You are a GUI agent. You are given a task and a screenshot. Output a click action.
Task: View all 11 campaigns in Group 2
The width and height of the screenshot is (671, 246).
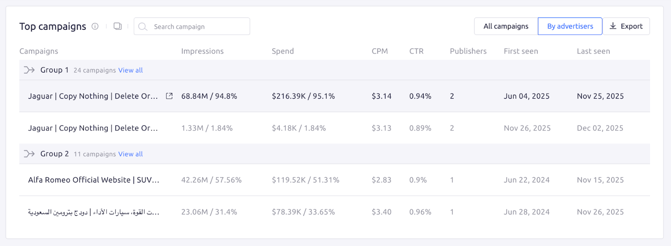click(x=130, y=154)
